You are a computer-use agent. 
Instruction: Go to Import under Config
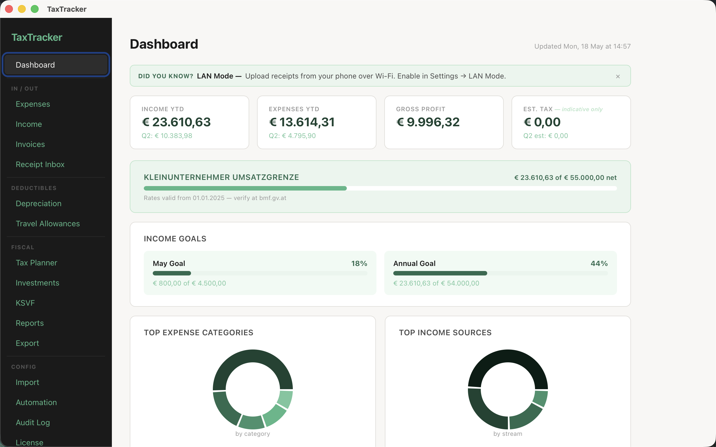tap(27, 382)
